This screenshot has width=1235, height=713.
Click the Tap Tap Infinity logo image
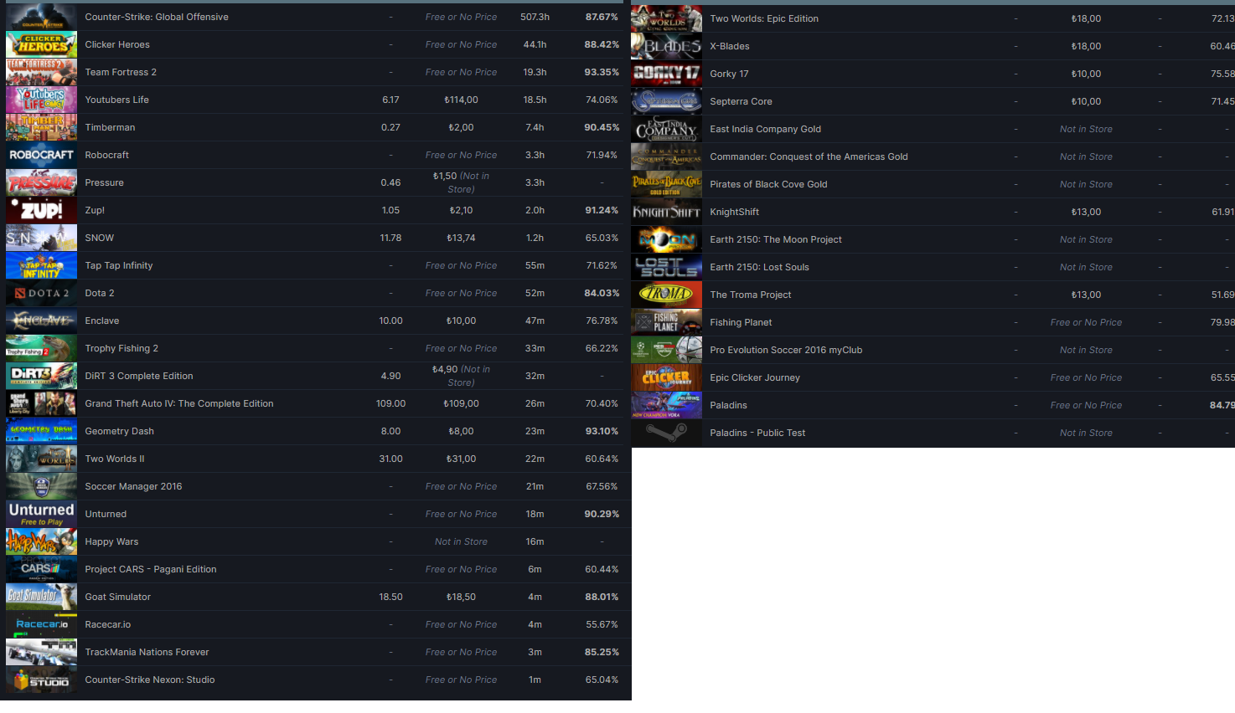(x=41, y=265)
